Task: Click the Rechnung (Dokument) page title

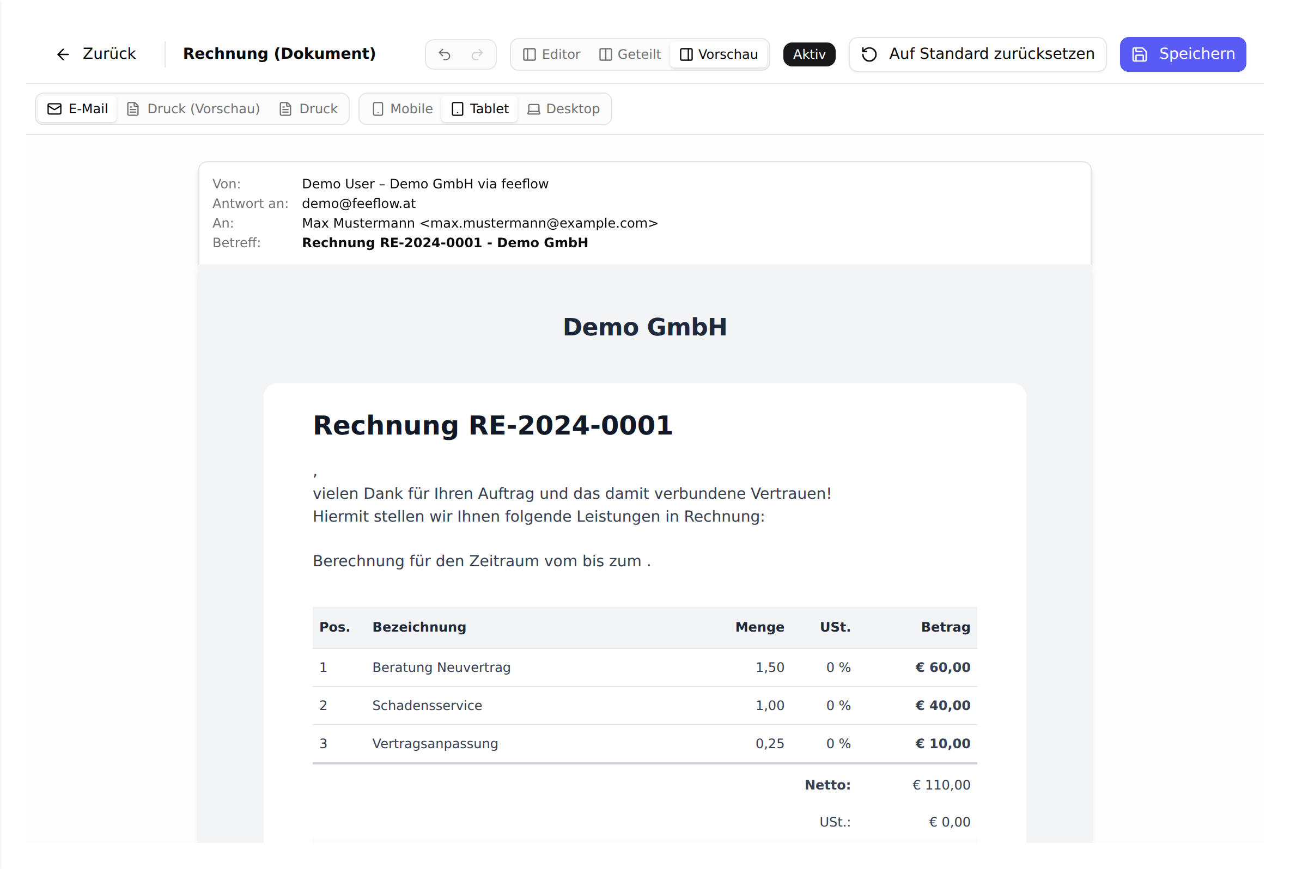Action: [x=279, y=54]
